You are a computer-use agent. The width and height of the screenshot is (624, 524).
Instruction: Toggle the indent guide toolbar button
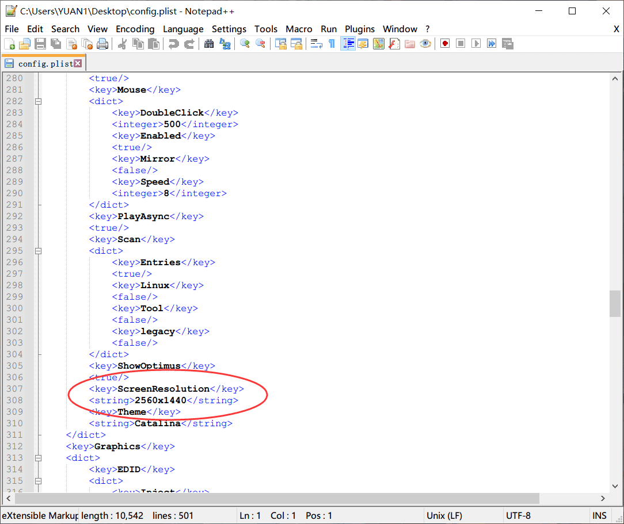point(348,44)
